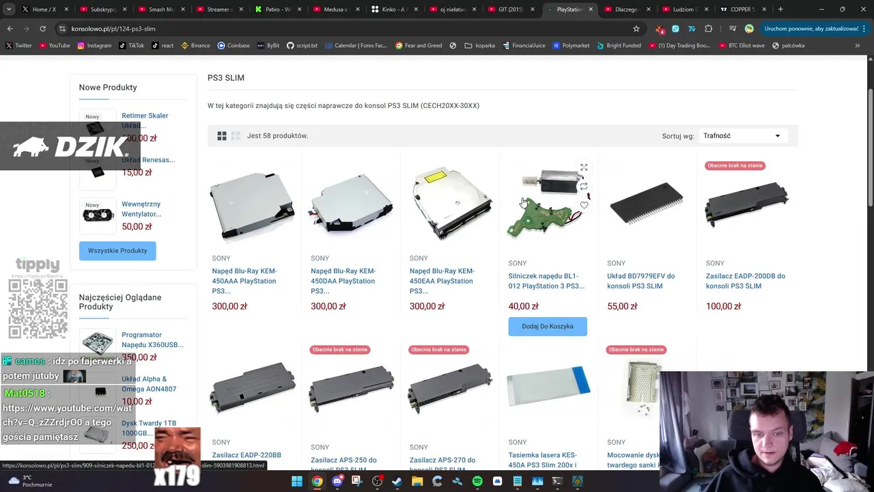
Task: Open Retimer Skaler sidebar product link
Action: tap(145, 120)
